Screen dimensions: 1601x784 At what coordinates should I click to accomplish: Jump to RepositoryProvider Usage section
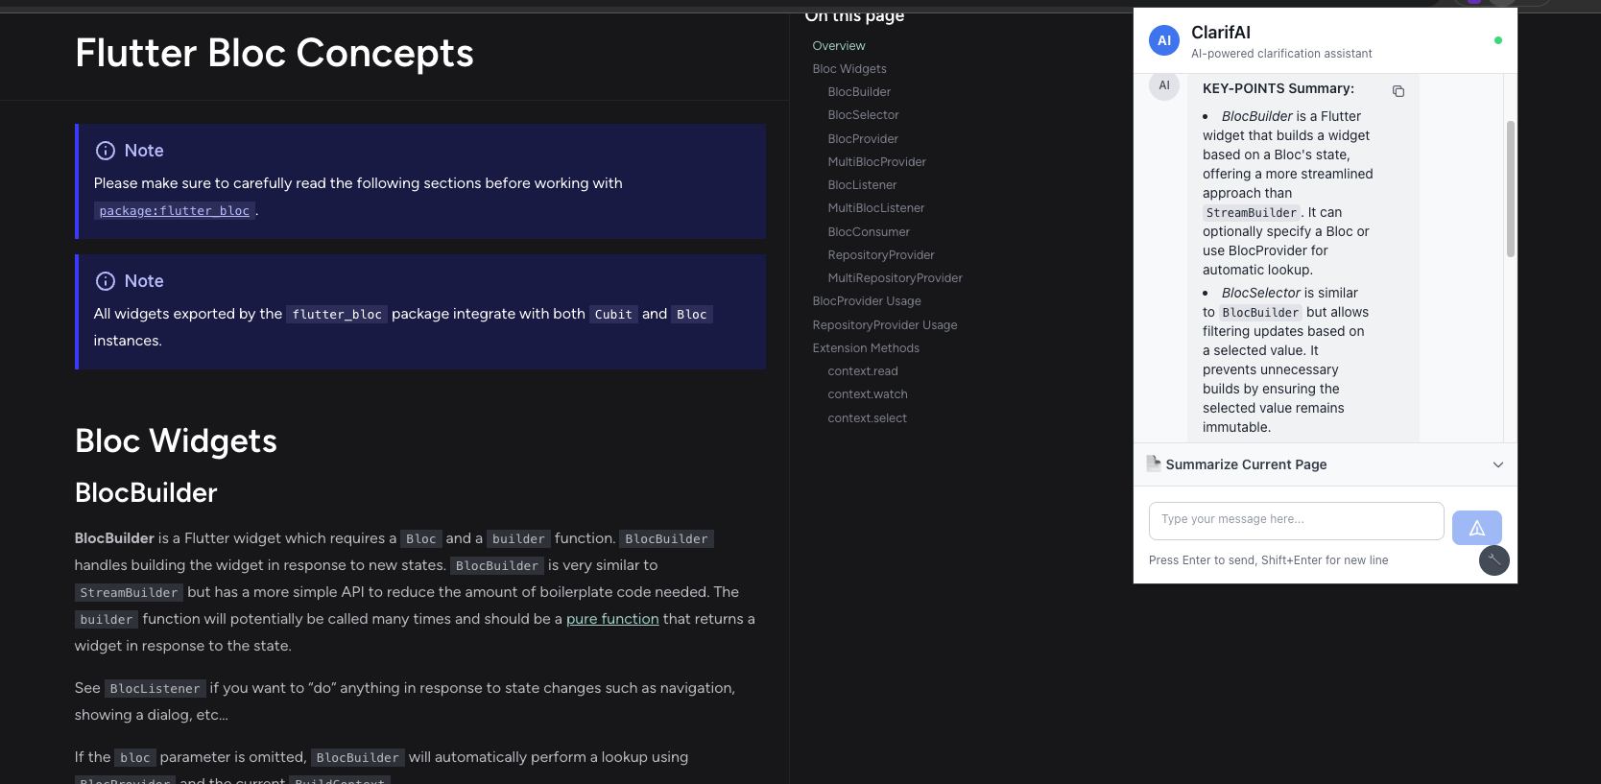(885, 325)
